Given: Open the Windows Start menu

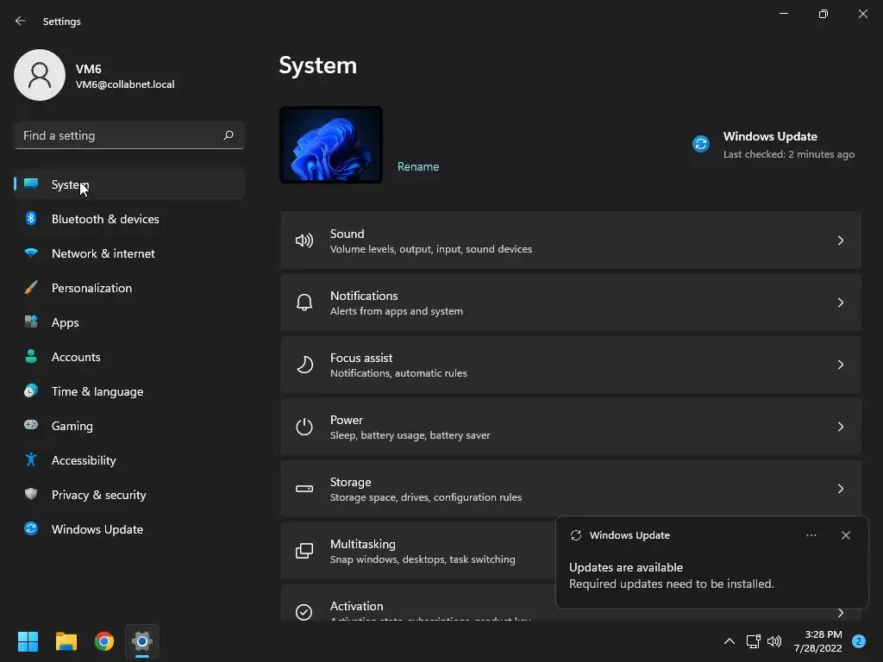Looking at the screenshot, I should point(28,641).
